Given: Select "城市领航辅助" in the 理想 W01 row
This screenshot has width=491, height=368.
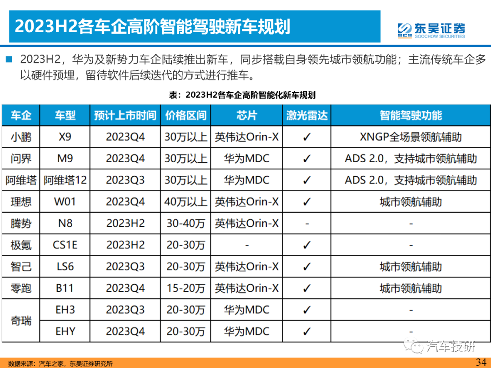Looking at the screenshot, I should pyautogui.click(x=411, y=202).
